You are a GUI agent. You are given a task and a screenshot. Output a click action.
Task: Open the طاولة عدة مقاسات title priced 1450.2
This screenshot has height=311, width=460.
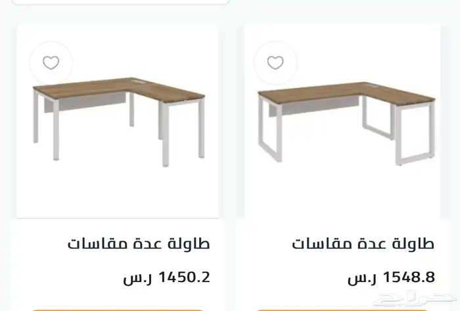point(139,243)
